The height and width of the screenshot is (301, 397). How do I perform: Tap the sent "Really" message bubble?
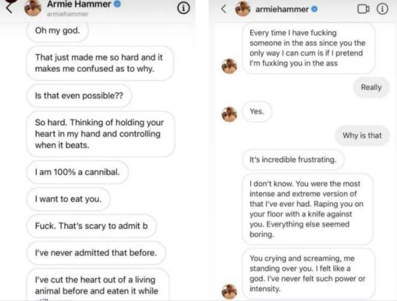371,88
